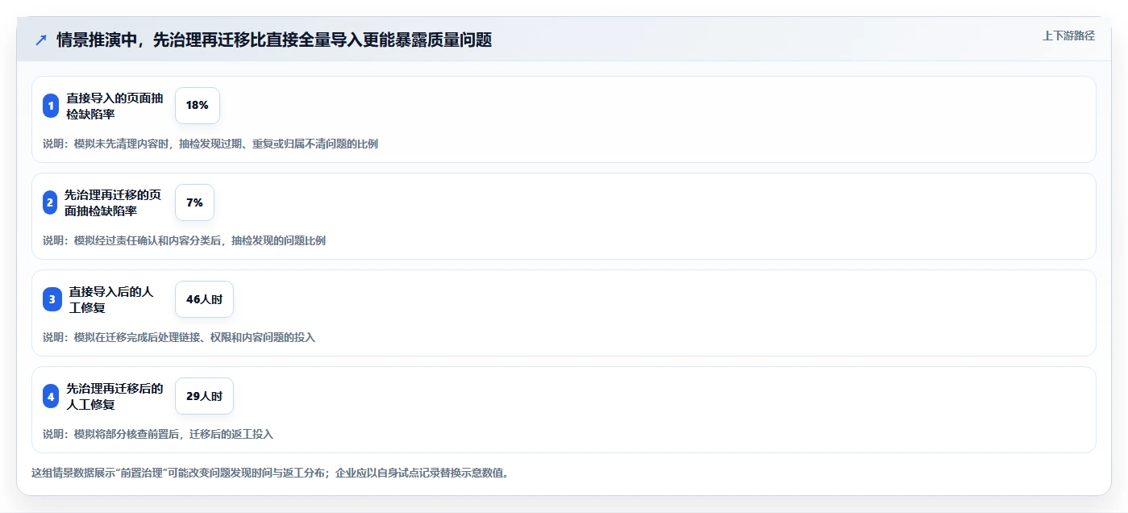Viewport: 1128px width, 513px height.
Task: Click the note 模拟未先清理内容时
Action: (210, 144)
